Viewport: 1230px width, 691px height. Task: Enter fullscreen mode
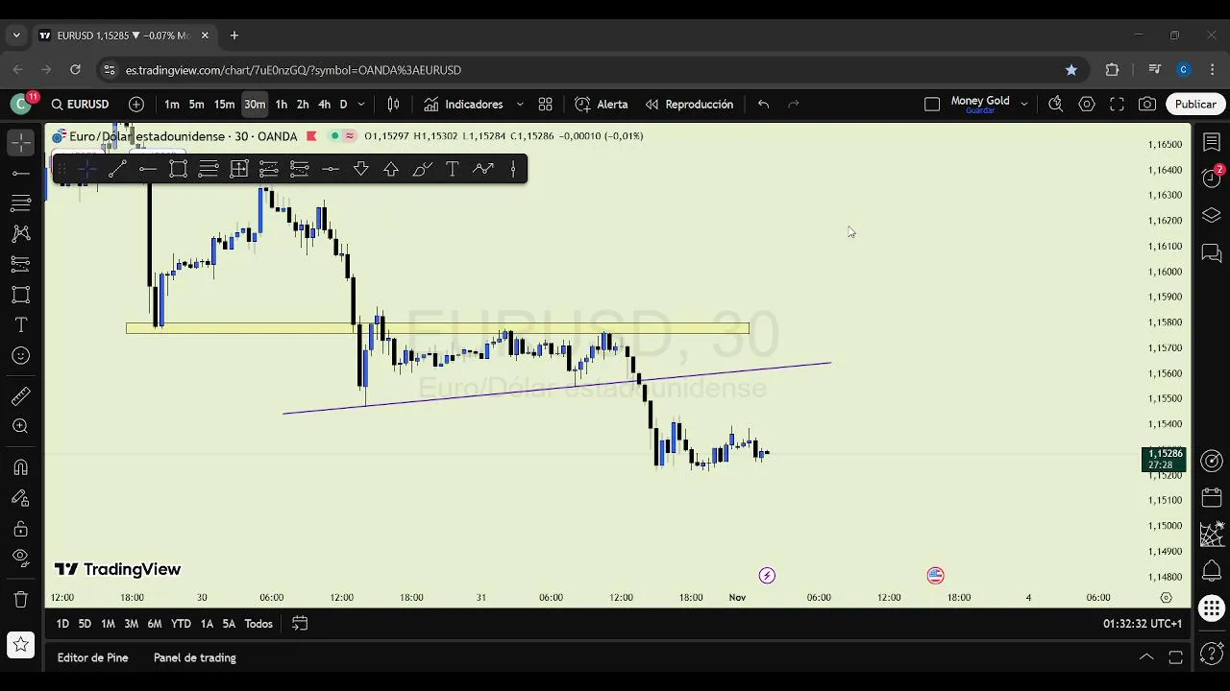point(1117,104)
